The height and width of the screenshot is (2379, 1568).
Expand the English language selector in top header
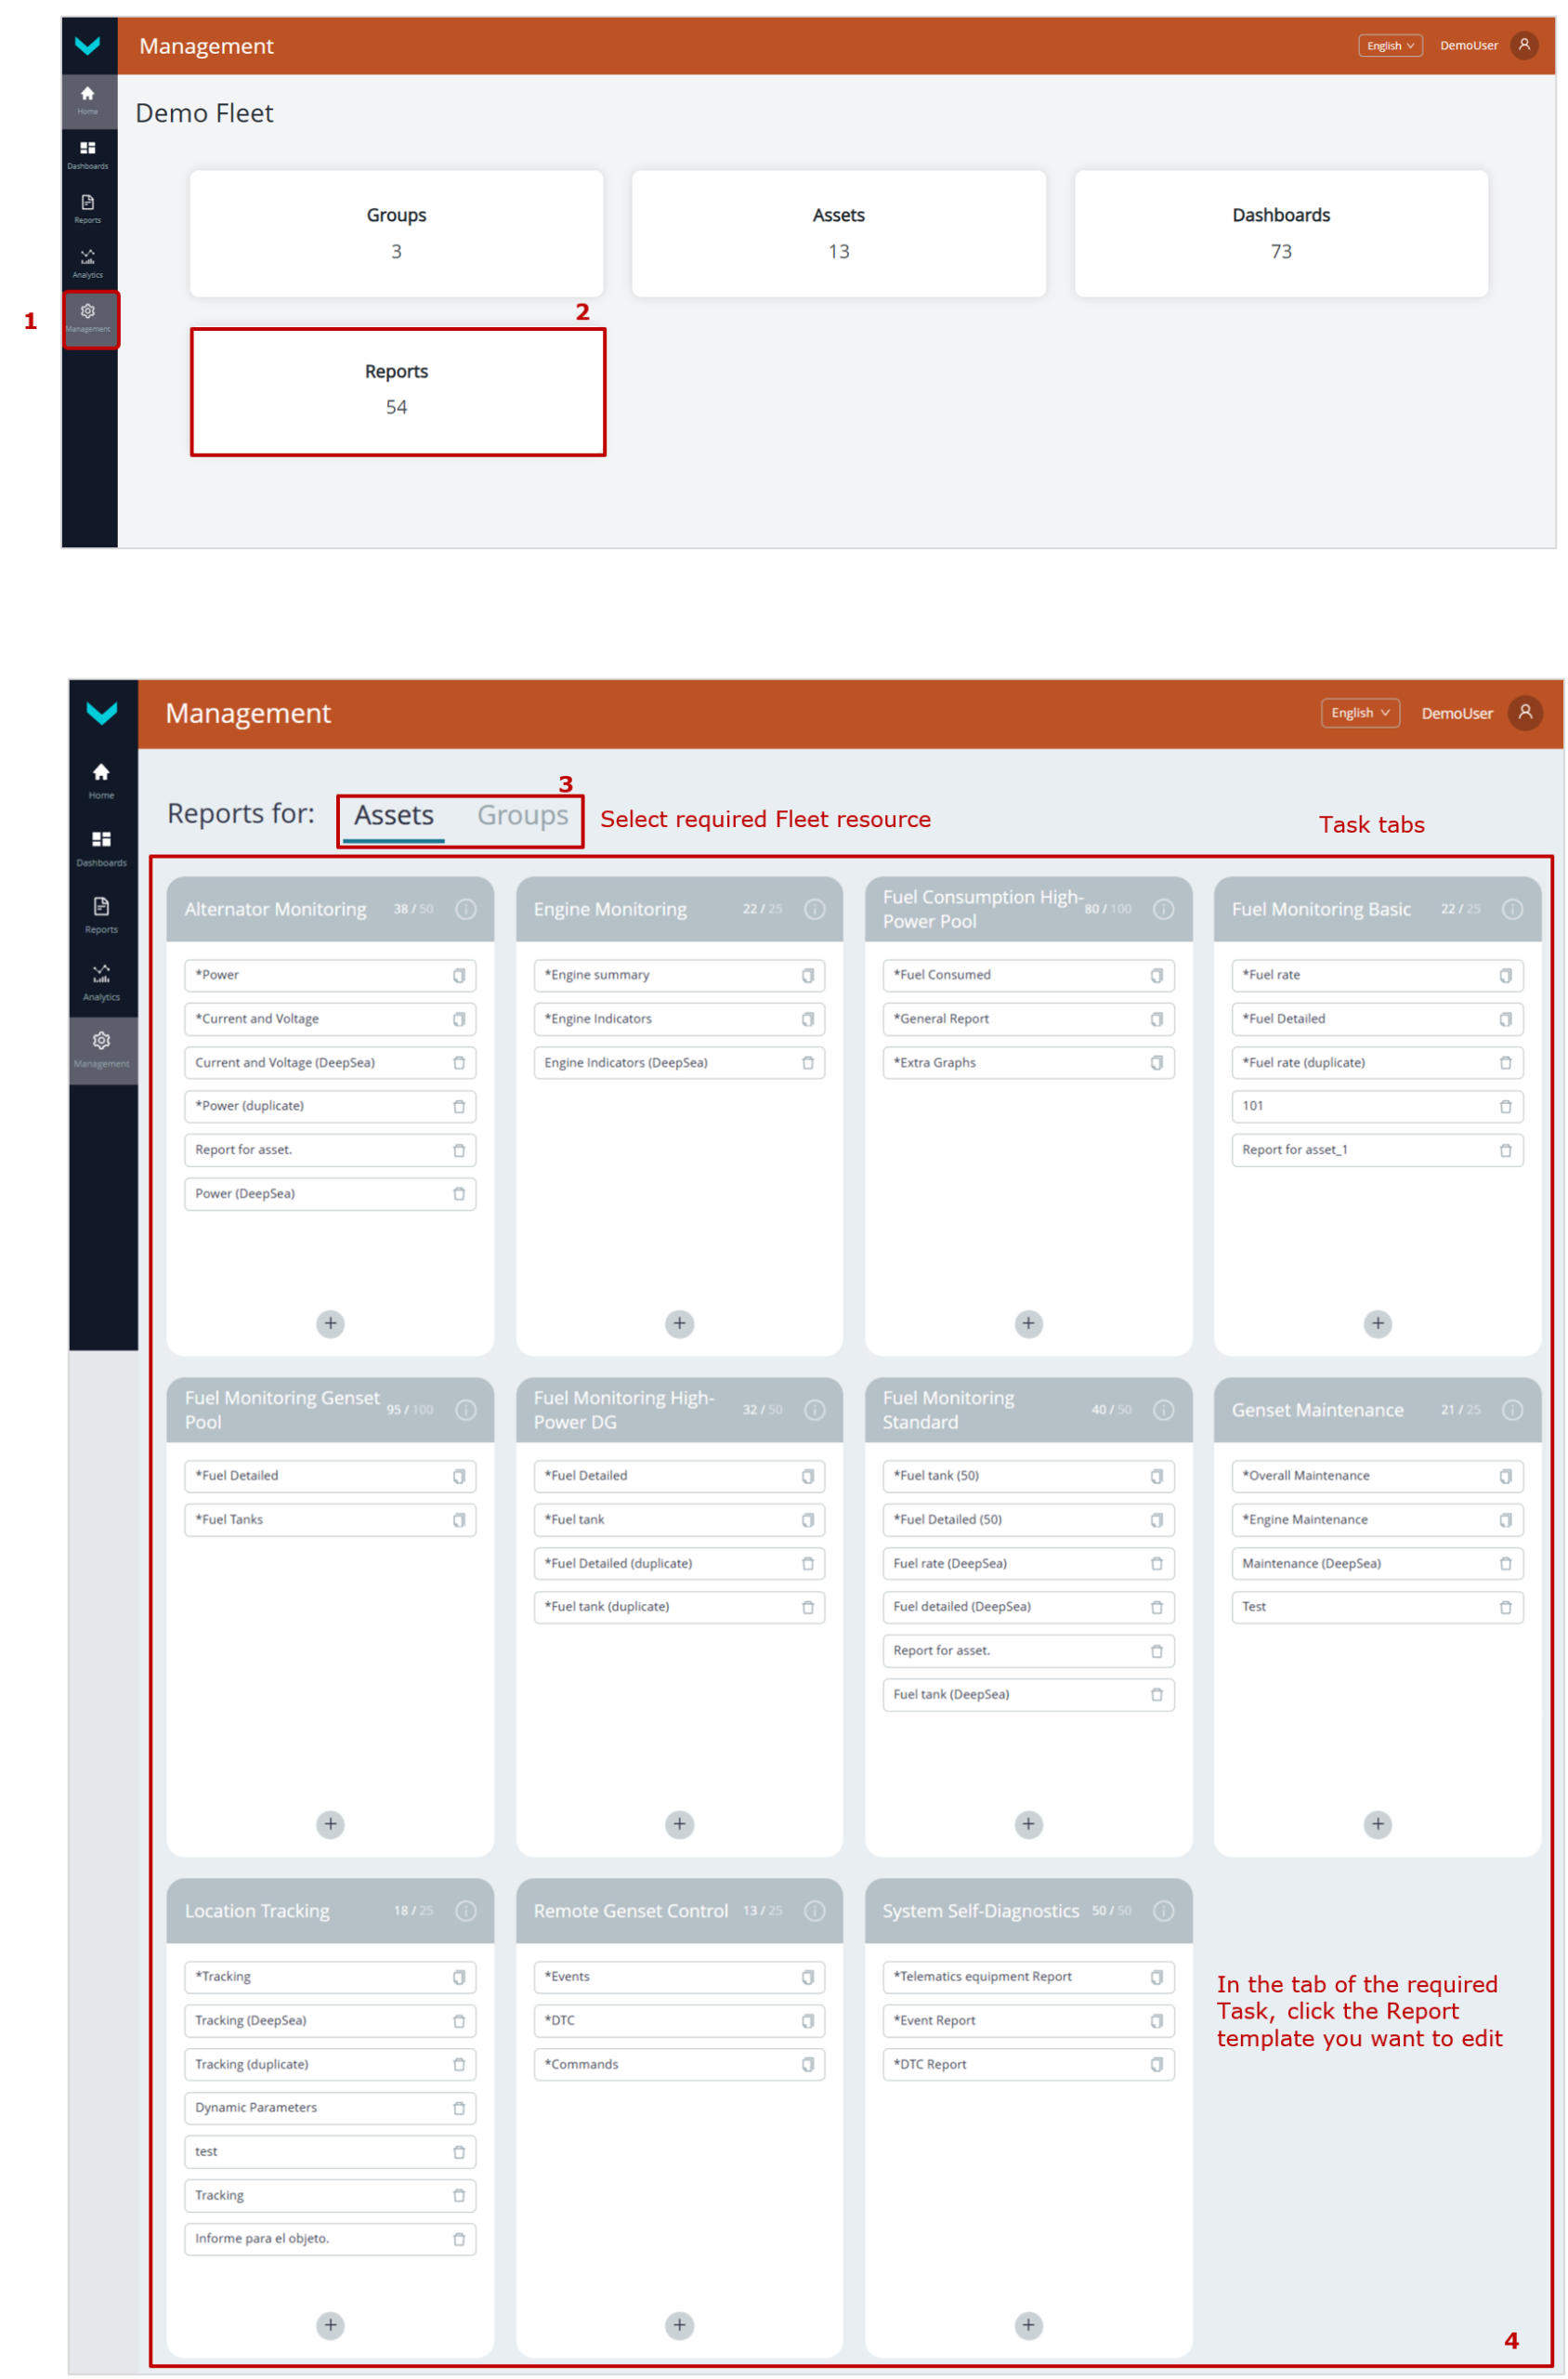coord(1389,46)
